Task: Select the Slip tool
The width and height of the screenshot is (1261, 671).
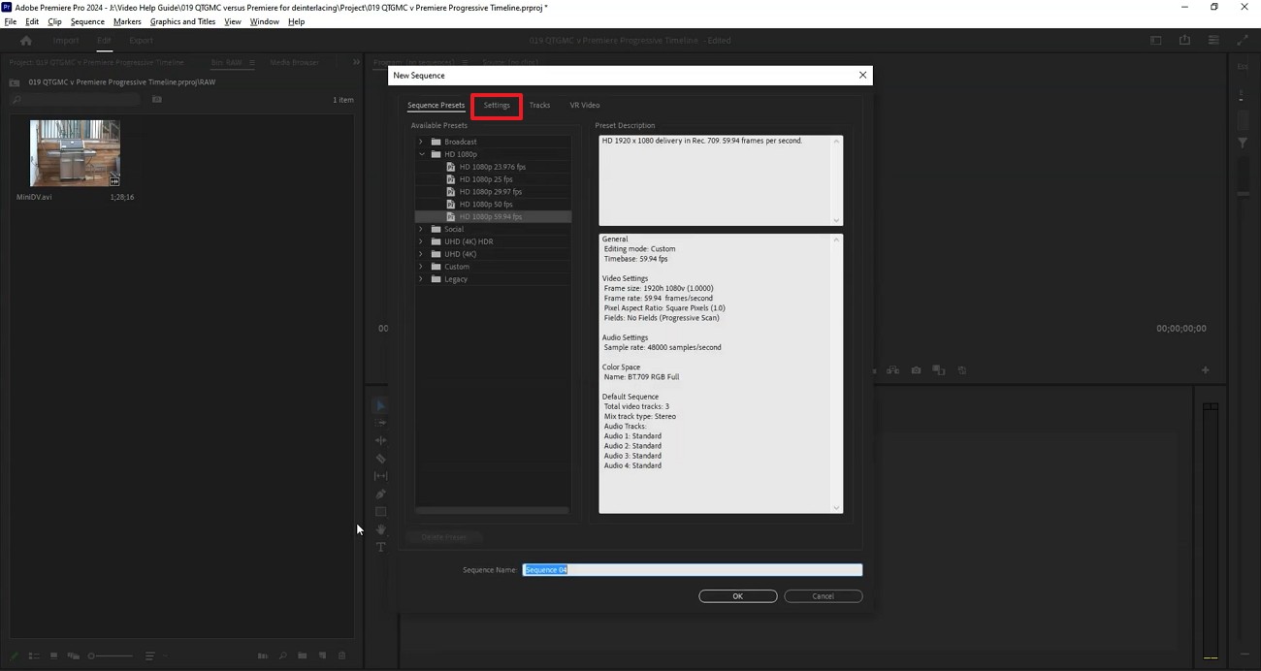Action: [380, 476]
